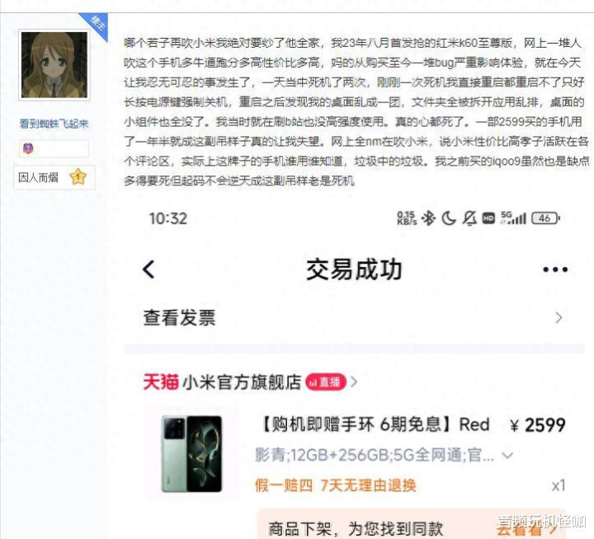The image size is (594, 539).
Task: Click the muted bell notification icon
Action: 469,218
